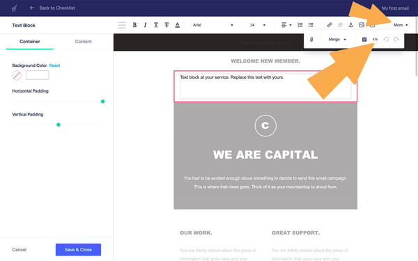Image resolution: width=418 pixels, height=261 pixels.
Task: Toggle italic text formatting
Action: tap(146, 25)
